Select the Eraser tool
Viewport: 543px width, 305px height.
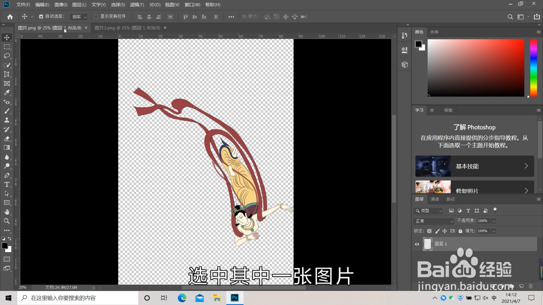coord(7,138)
